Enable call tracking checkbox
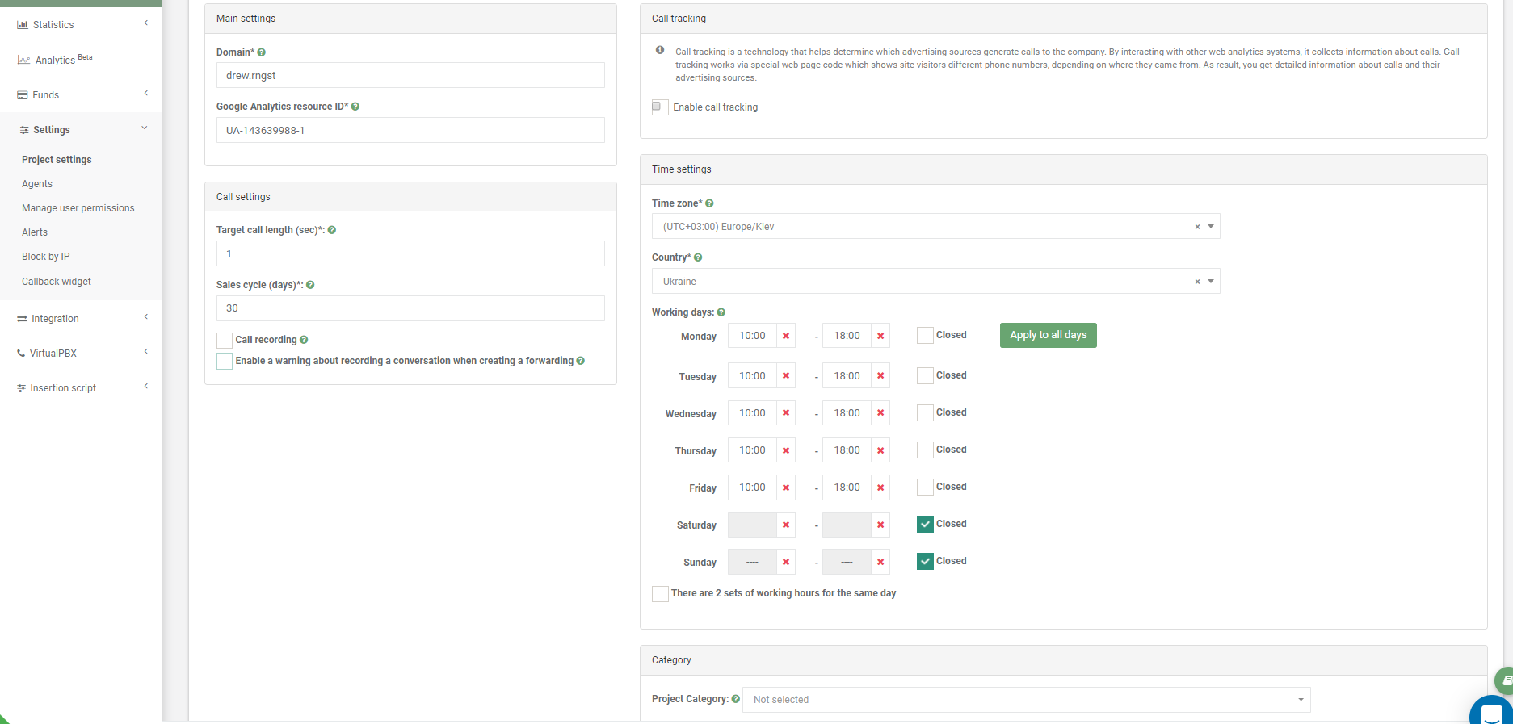This screenshot has width=1513, height=724. pos(660,107)
